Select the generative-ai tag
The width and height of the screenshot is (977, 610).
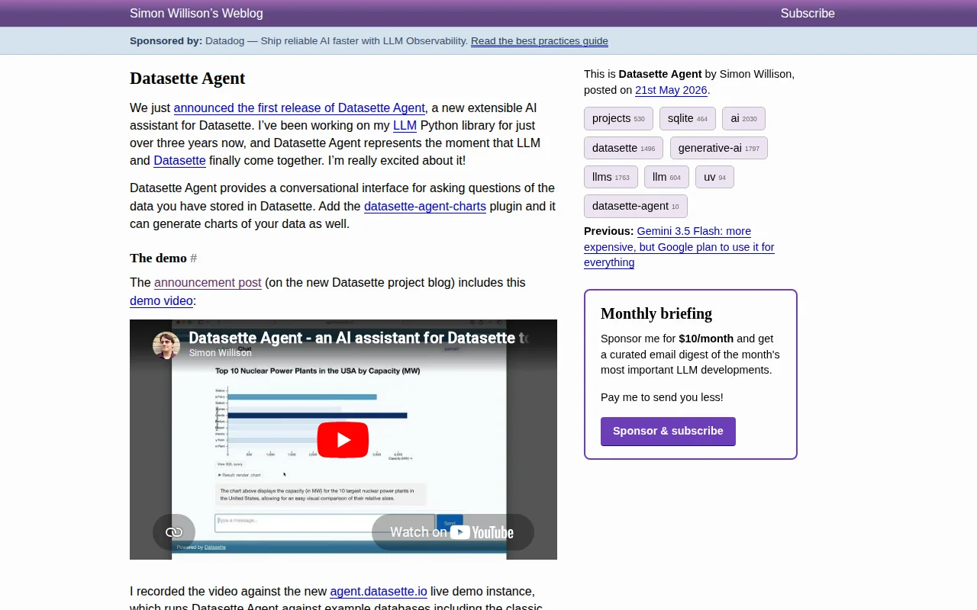[719, 148]
